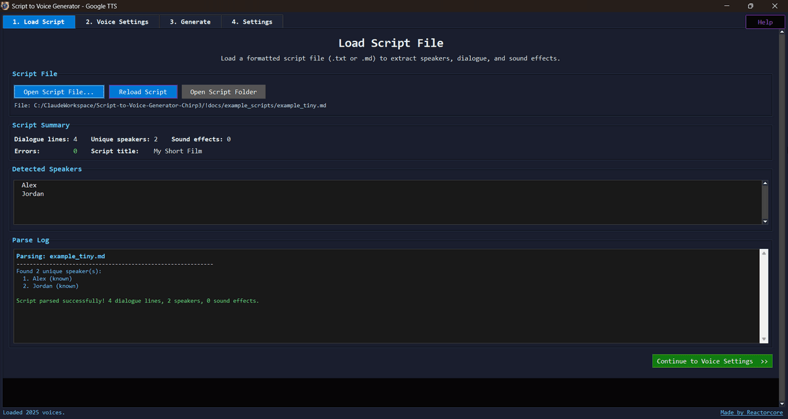The image size is (788, 419).
Task: Click 'Script parsed successfully' log message
Action: (137, 301)
